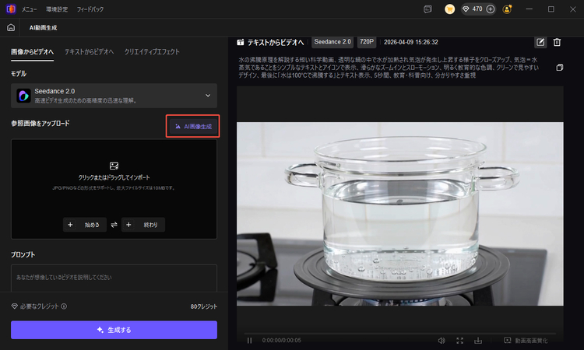Add start frame with 始める button
The image size is (584, 350).
point(85,225)
